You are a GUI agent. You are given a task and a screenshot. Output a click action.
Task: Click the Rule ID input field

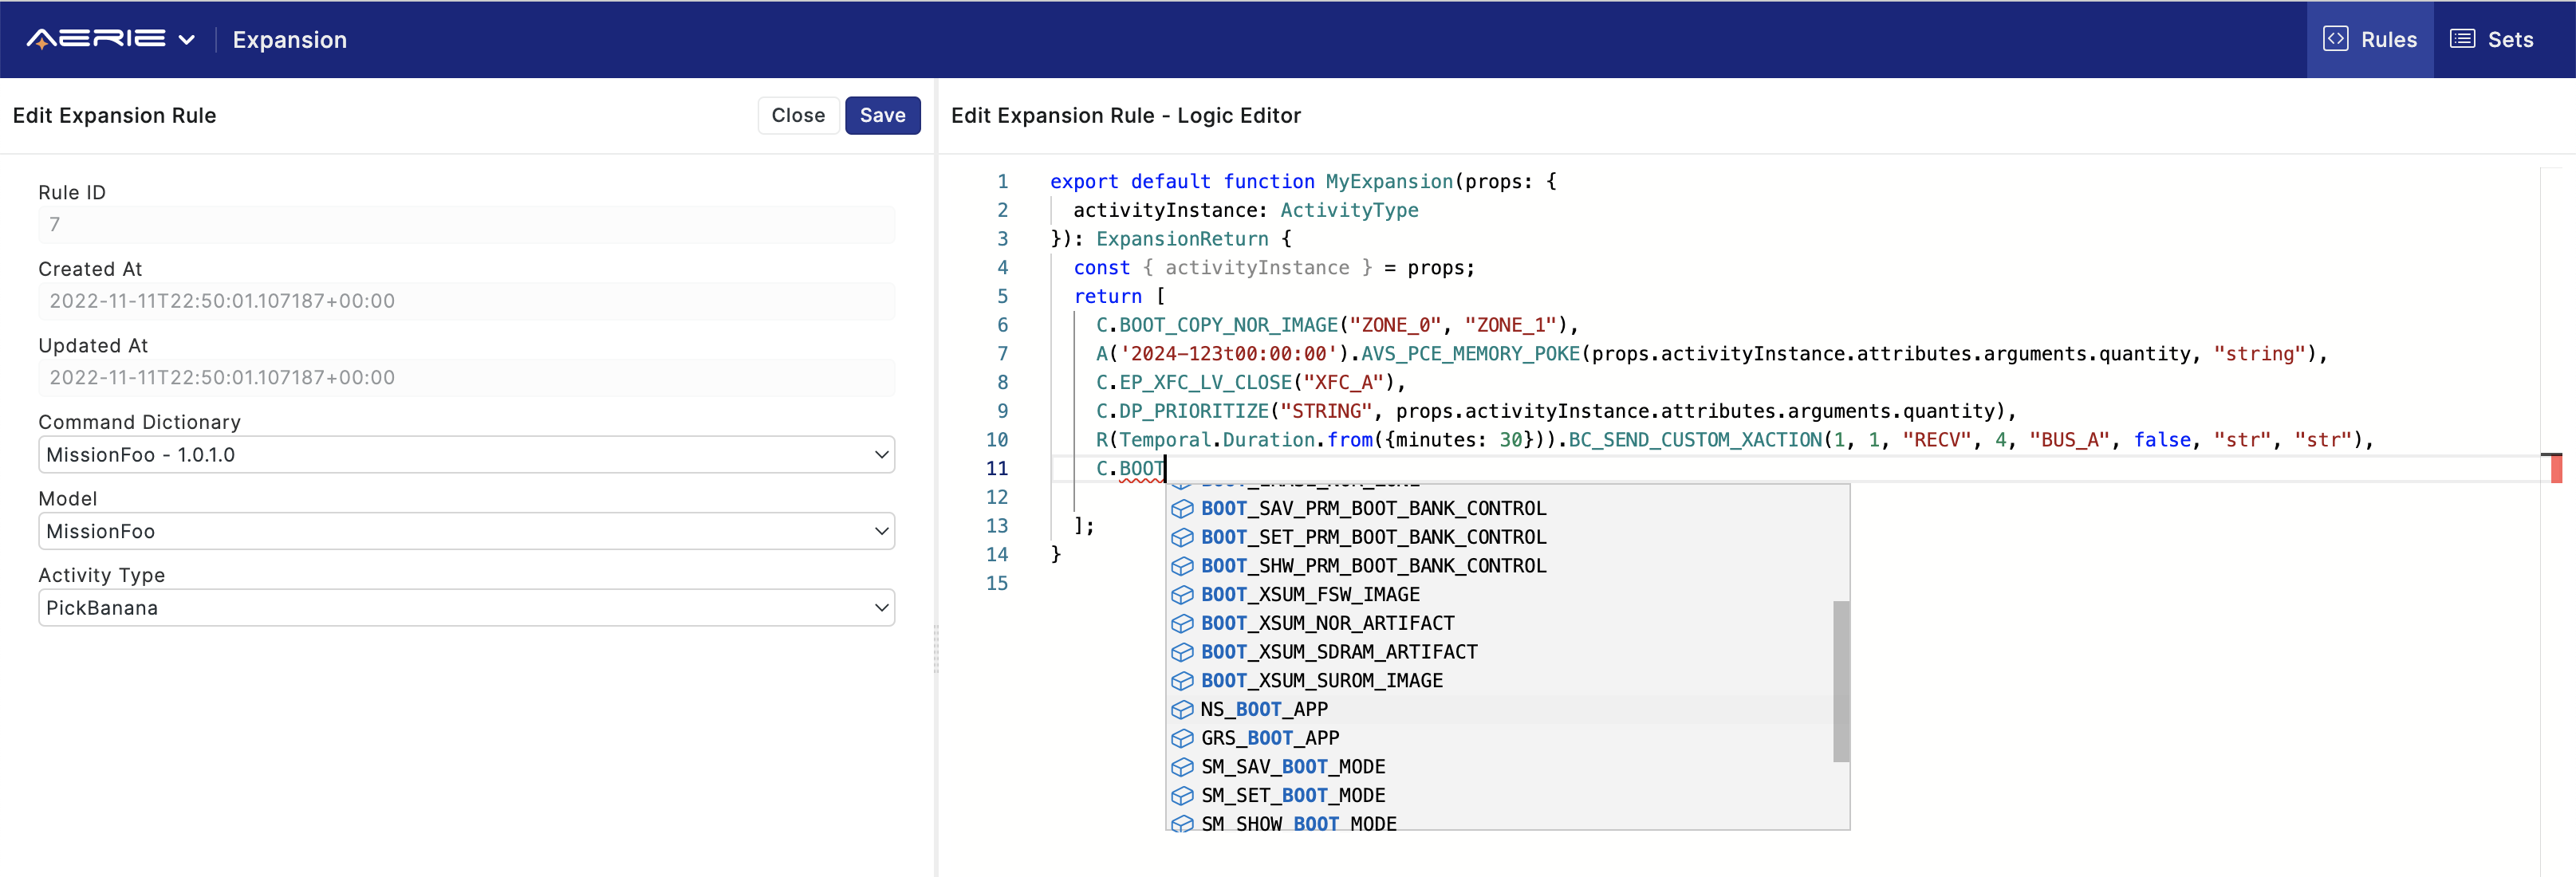coord(466,224)
